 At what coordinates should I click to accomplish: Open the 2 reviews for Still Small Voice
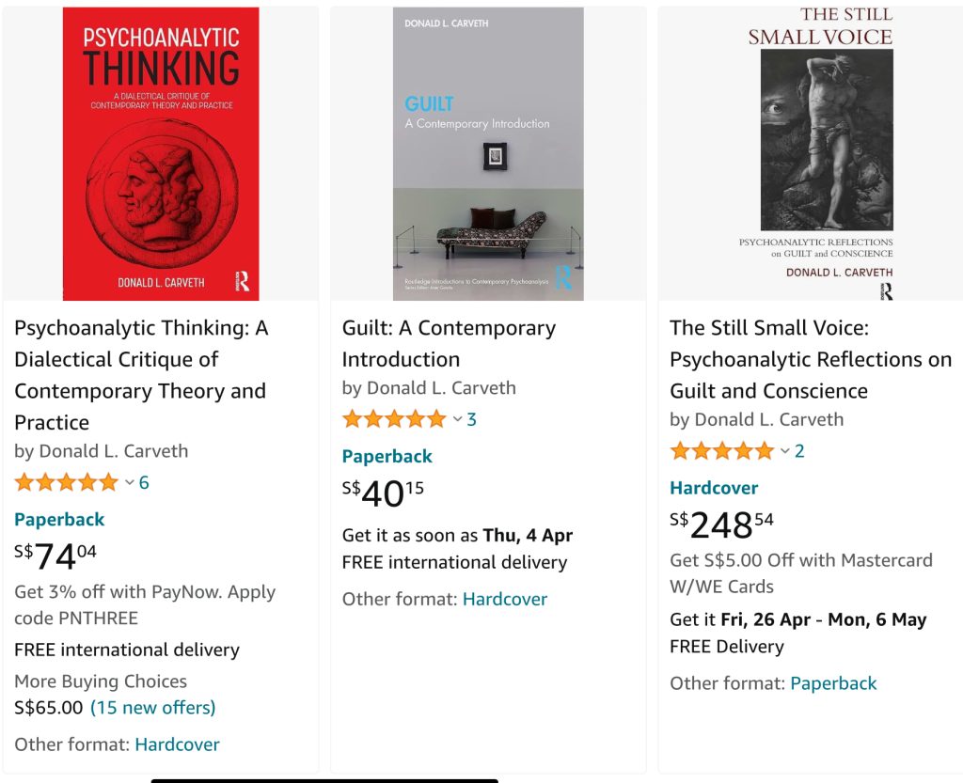(x=799, y=451)
